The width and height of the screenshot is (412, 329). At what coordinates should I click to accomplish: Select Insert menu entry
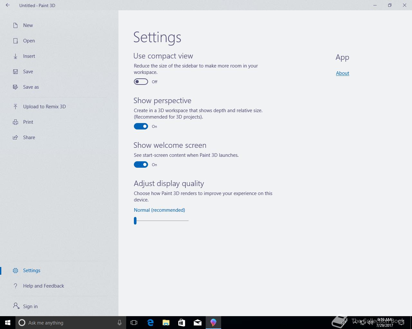click(59, 56)
